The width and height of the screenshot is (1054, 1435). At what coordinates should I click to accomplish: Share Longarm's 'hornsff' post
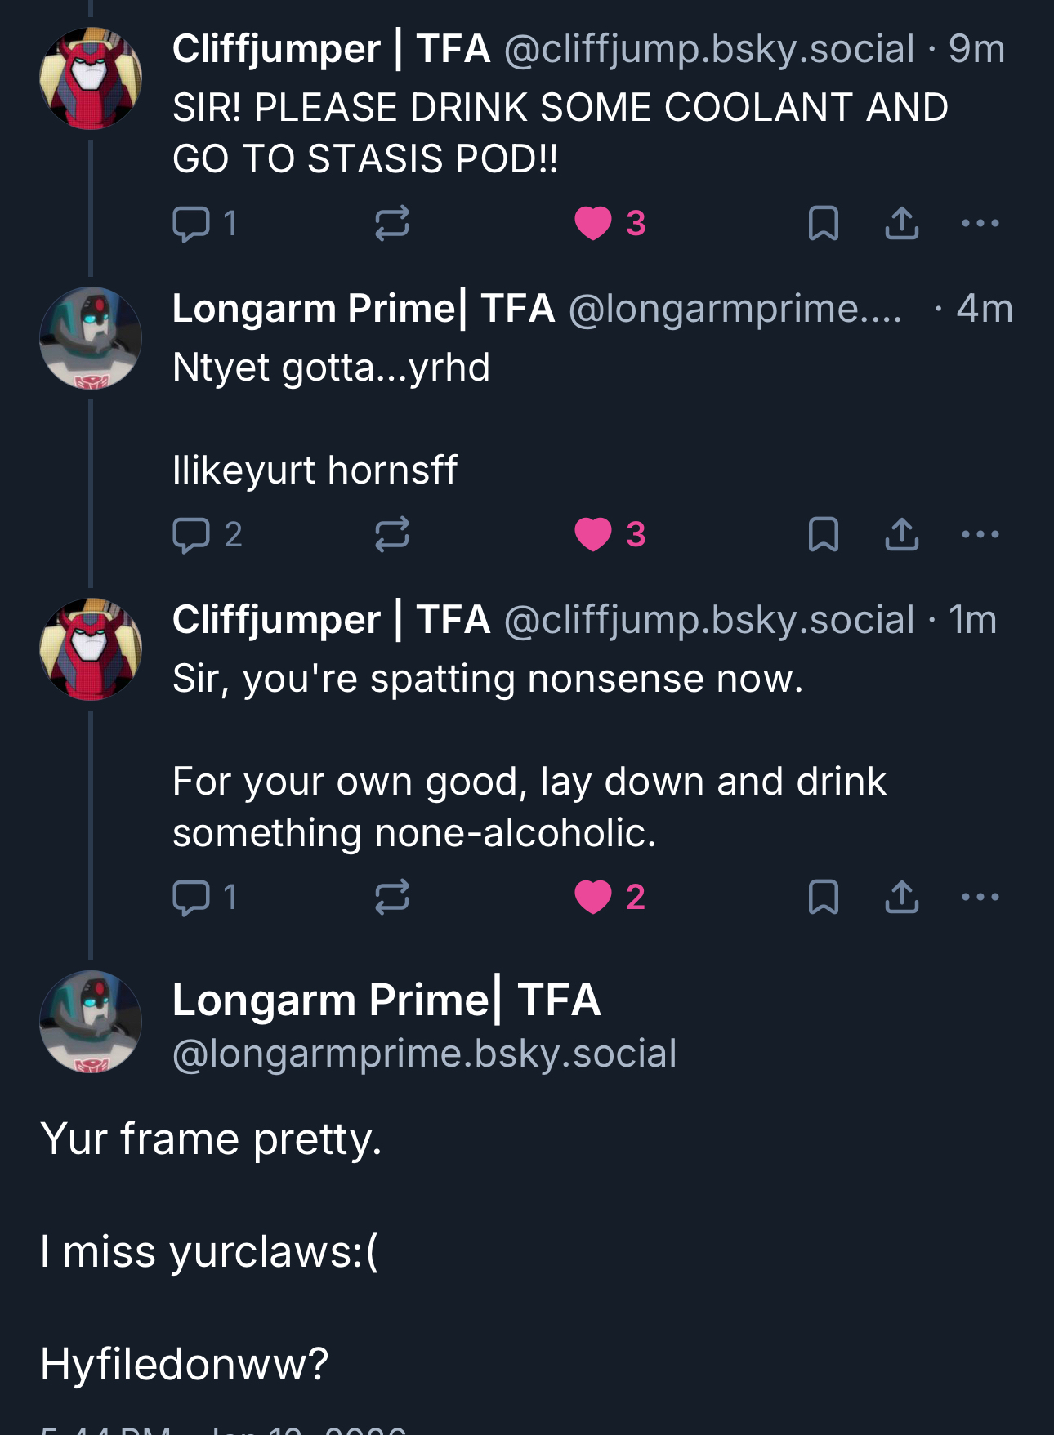coord(901,535)
